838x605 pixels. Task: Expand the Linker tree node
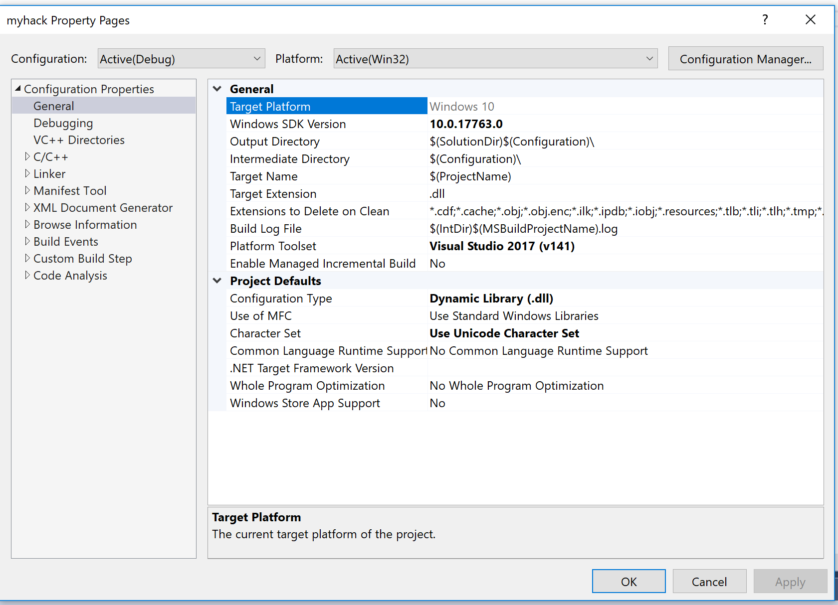[27, 174]
